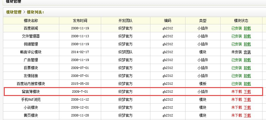Screen dimensions: 266x120
Task: Select the 文件管理器 module name
Action: tap(31, 36)
